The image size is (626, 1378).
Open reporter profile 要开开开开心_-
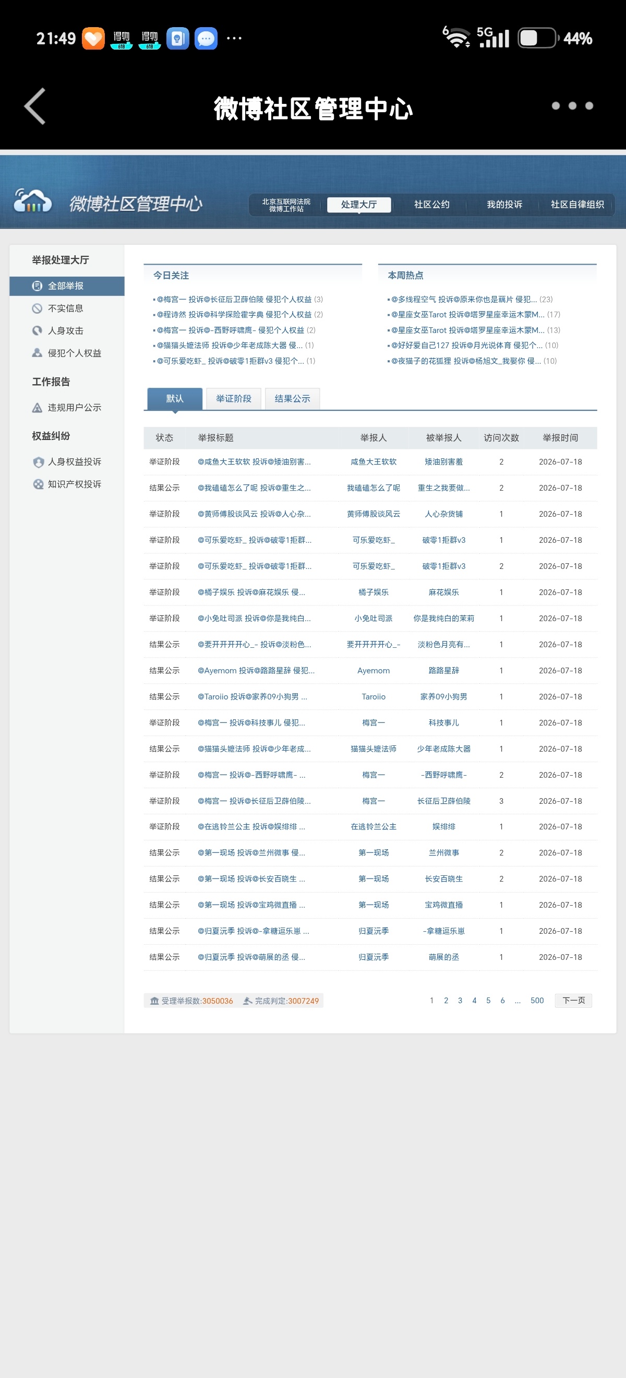point(373,645)
